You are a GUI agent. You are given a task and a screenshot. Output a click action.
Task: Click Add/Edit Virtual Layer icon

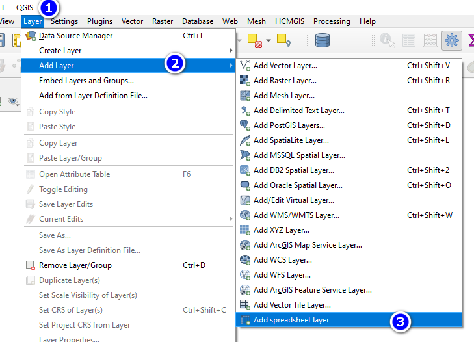[x=245, y=200]
